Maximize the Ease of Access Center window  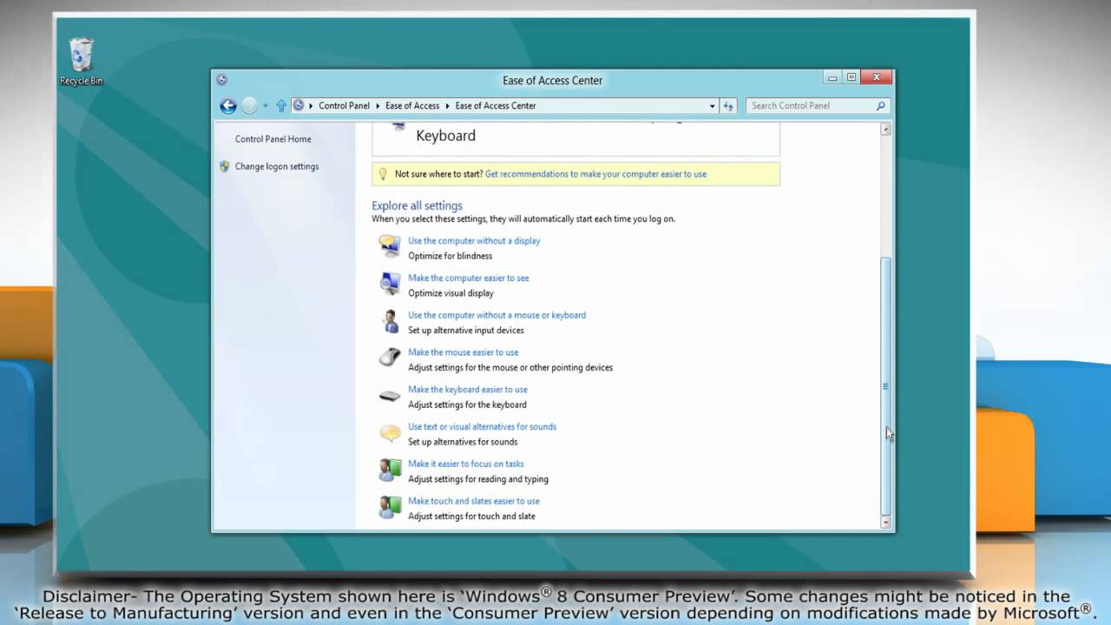pos(851,77)
